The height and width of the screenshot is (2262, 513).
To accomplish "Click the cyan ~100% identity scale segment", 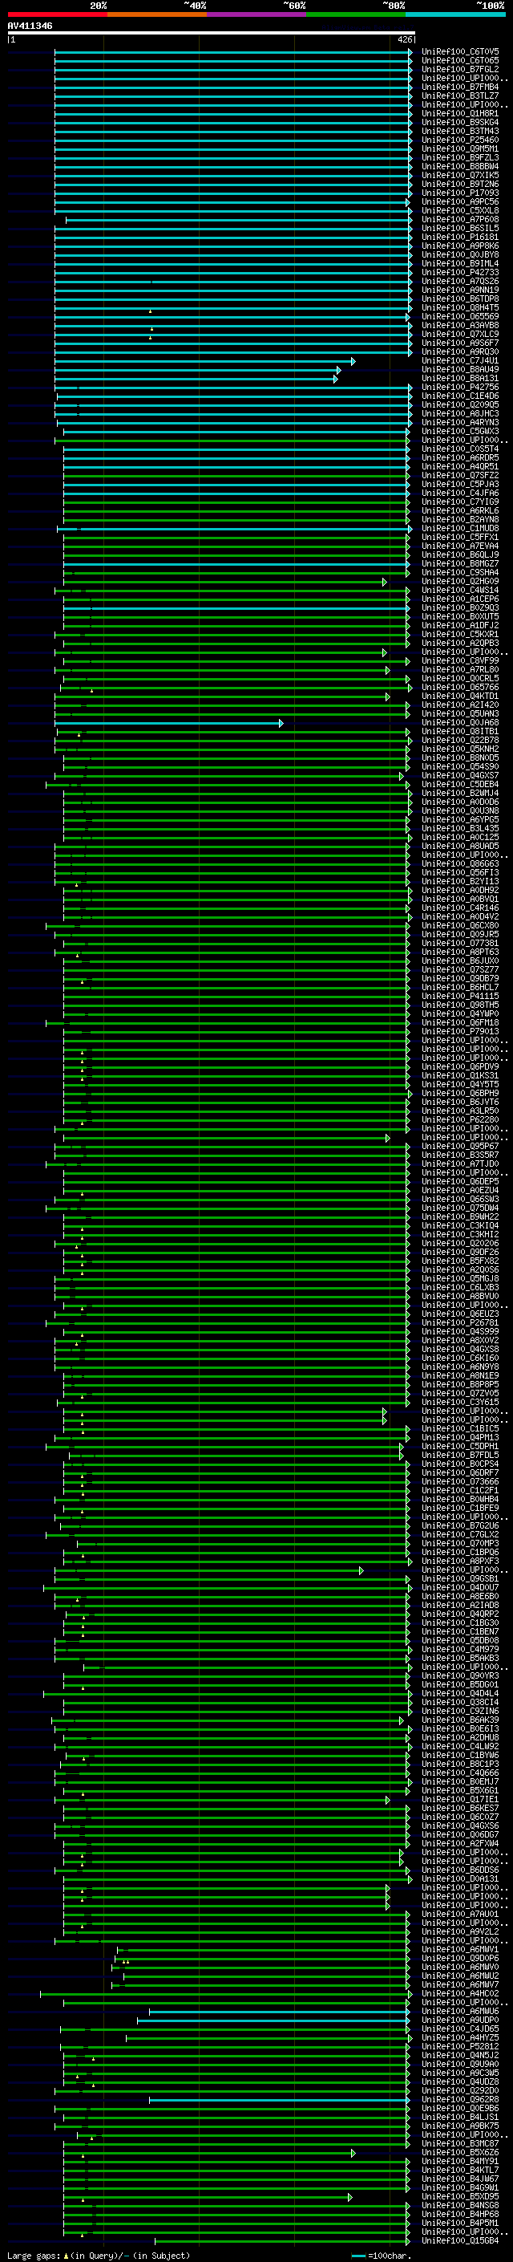I will [455, 14].
